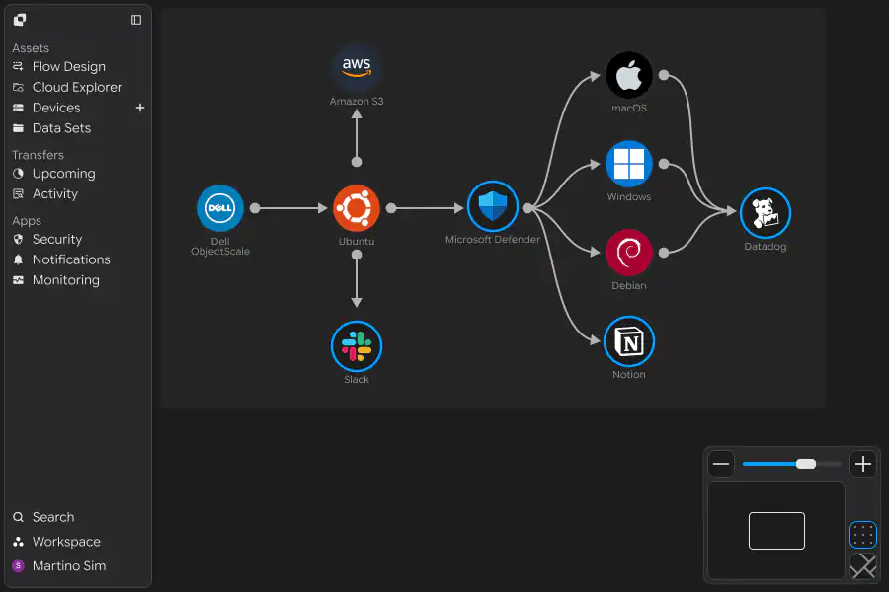Viewport: 889px width, 592px height.
Task: Click the Cloud Explorer folder icon
Action: coord(18,87)
